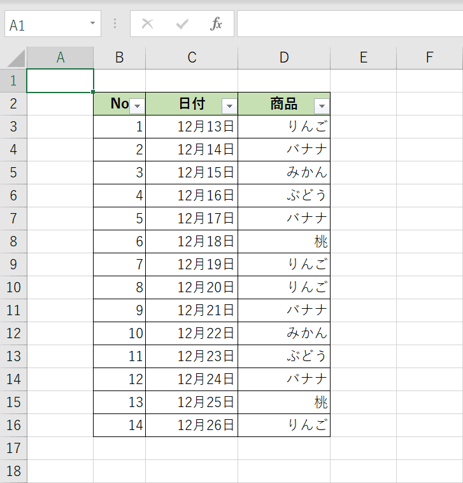
Task: Select the cell with 12月14日
Action: click(x=192, y=150)
